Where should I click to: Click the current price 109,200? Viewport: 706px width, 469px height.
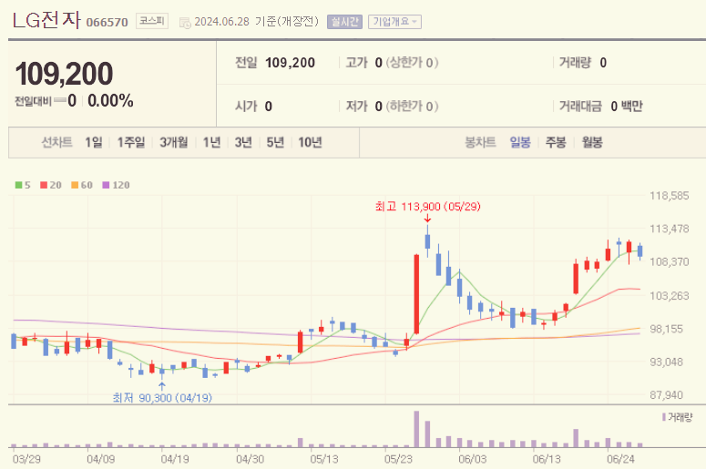pos(64,74)
